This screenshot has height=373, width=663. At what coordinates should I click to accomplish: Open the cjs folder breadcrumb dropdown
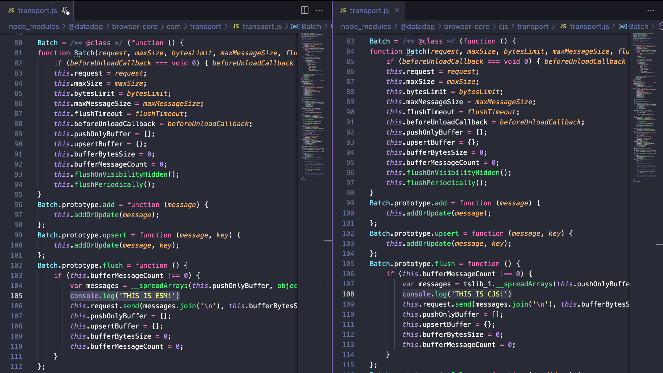click(x=503, y=26)
